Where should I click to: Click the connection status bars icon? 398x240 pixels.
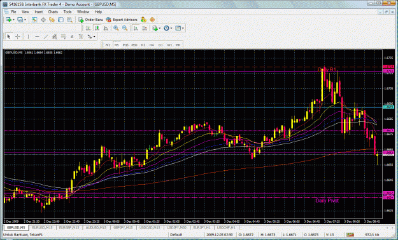point(350,235)
